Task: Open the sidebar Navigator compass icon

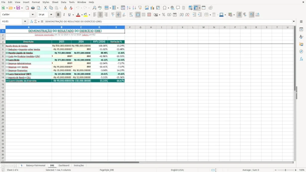Action: click(x=301, y=51)
